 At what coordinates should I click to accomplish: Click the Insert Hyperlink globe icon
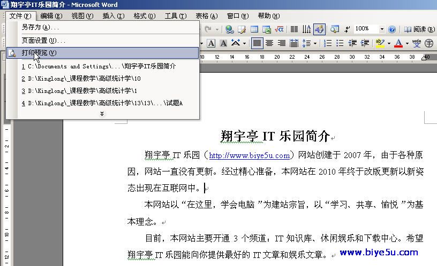tap(229, 29)
